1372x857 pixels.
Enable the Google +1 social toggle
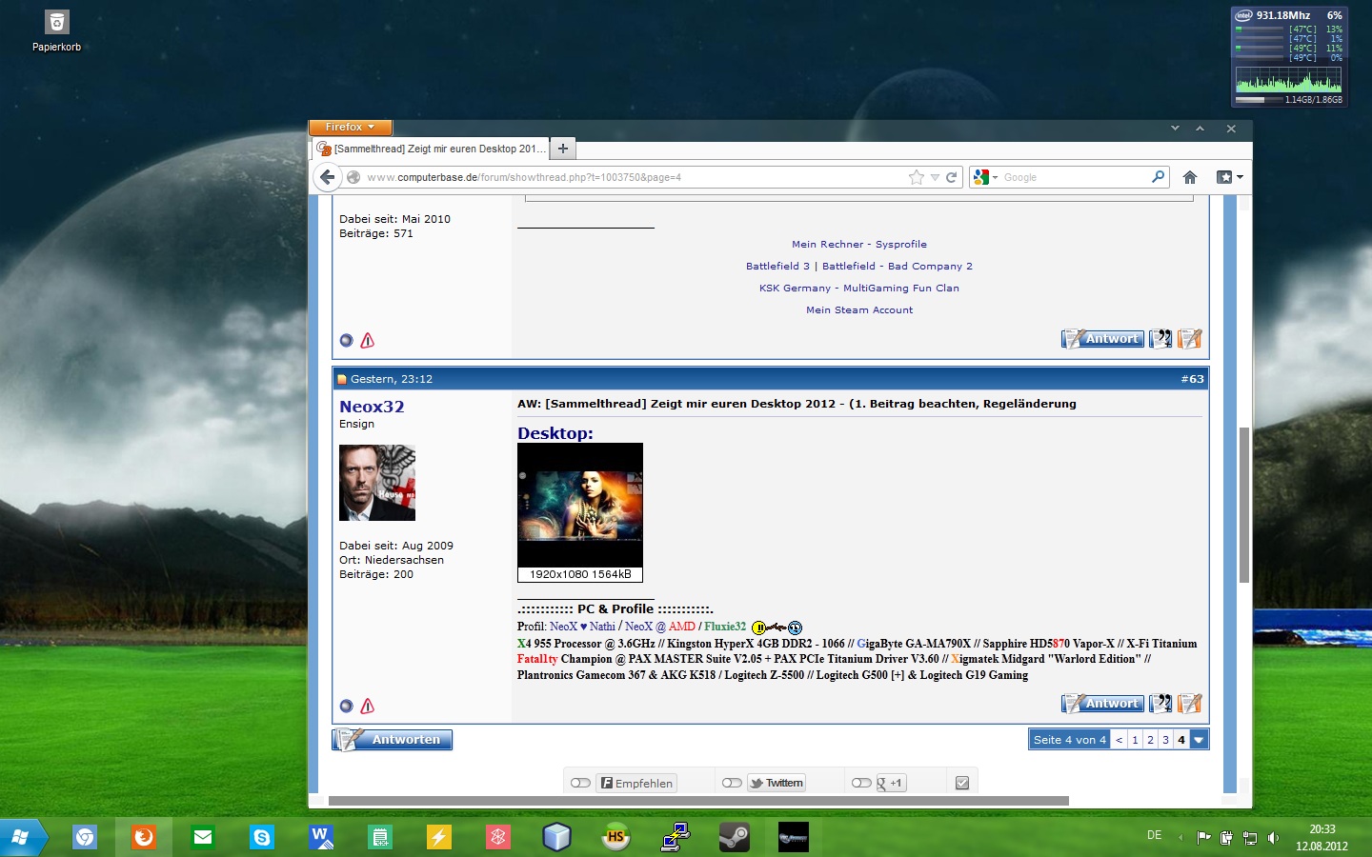(x=861, y=783)
